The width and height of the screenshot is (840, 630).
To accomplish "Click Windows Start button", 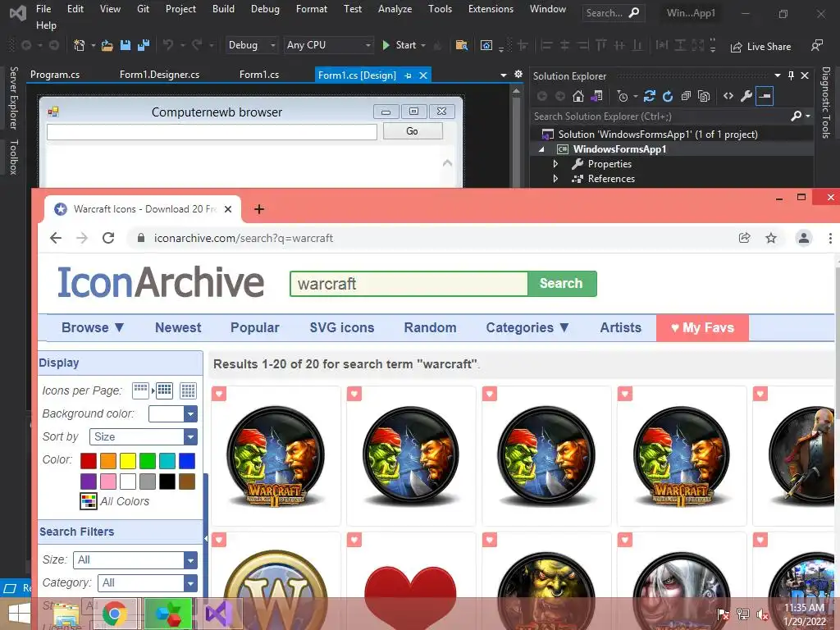I will [x=19, y=614].
